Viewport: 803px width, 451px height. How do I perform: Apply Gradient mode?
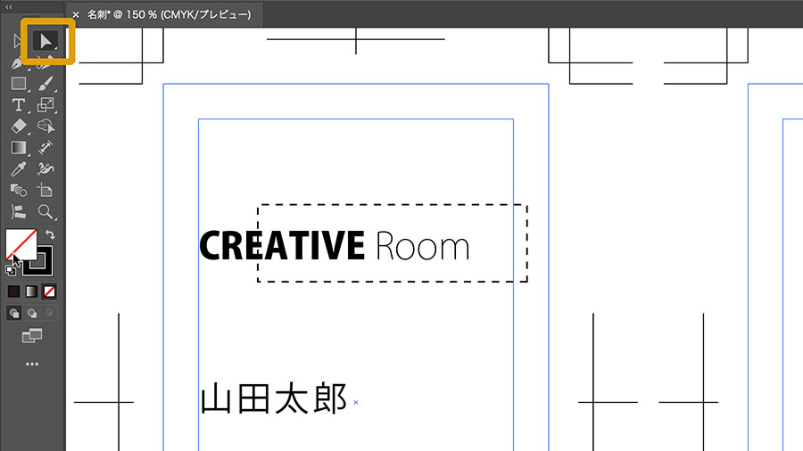point(32,291)
